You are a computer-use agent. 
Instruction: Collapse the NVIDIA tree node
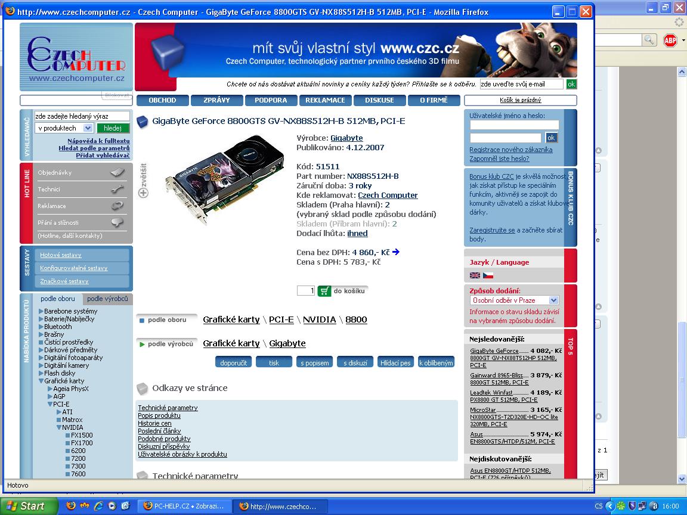[58, 427]
